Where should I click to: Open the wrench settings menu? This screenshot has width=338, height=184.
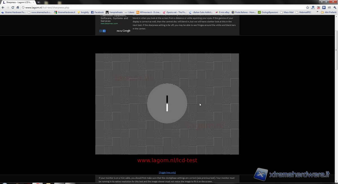pos(334,8)
